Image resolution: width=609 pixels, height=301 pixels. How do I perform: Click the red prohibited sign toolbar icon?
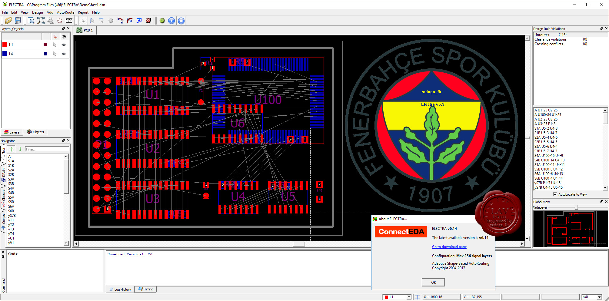pos(148,21)
